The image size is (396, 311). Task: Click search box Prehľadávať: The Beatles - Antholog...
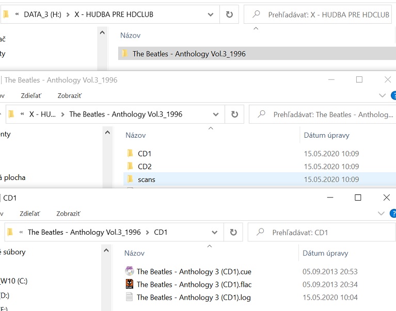323,114
